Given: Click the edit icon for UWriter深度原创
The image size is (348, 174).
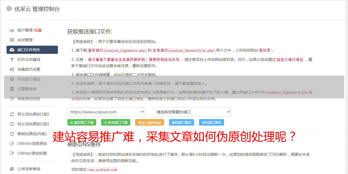Looking at the screenshot, I should coord(12,144).
